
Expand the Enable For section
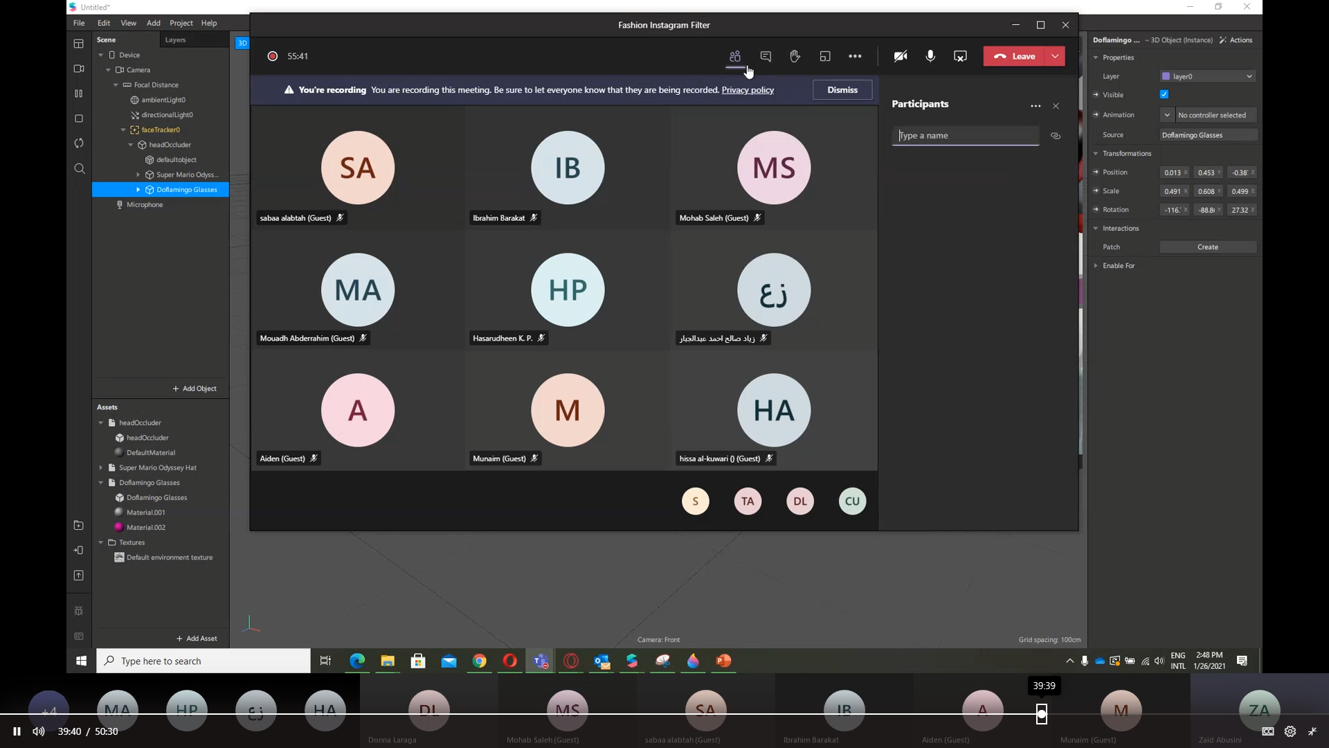(1096, 266)
